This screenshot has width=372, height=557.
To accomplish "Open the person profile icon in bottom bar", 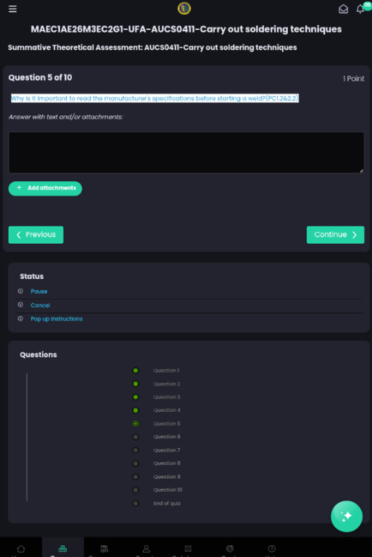I will point(146,549).
